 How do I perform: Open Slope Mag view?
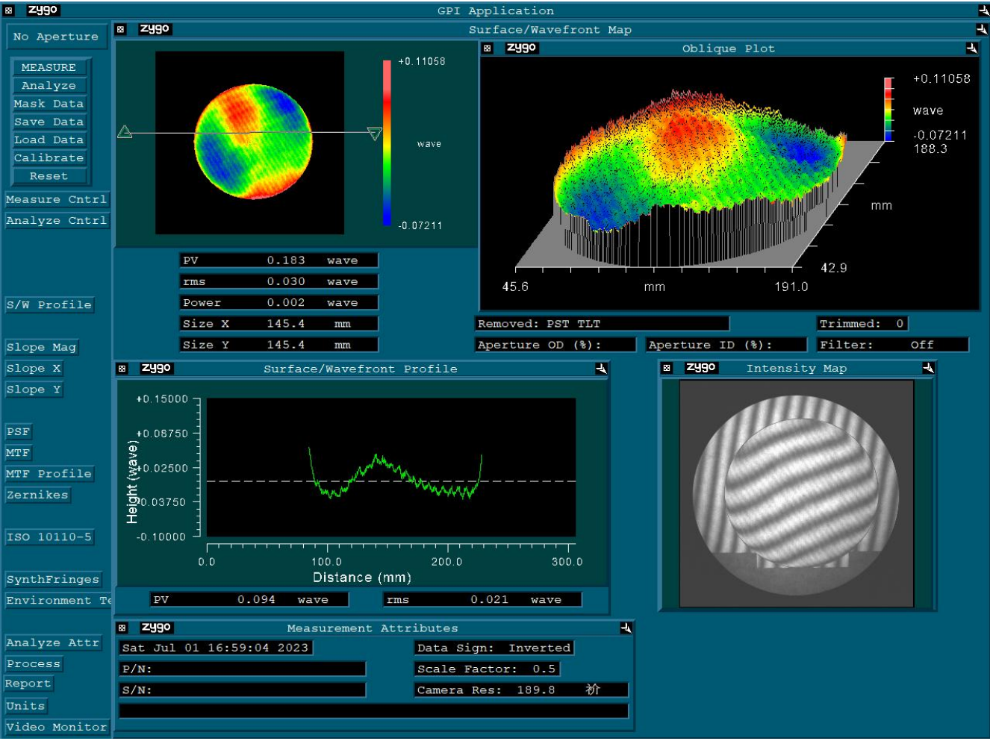tap(42, 347)
